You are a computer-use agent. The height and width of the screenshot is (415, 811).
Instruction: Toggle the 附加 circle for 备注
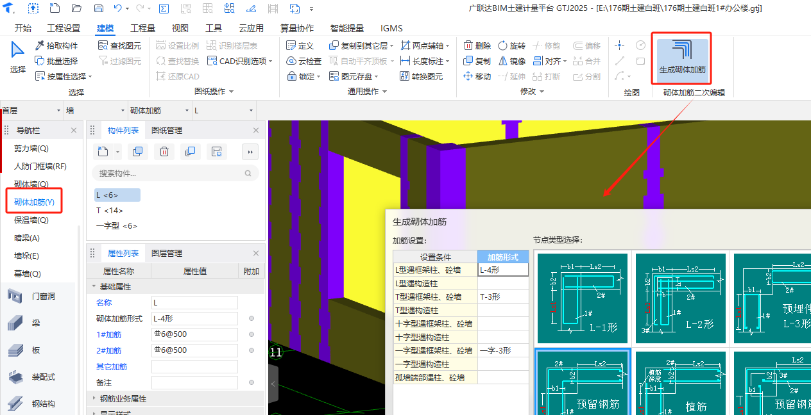pos(252,382)
